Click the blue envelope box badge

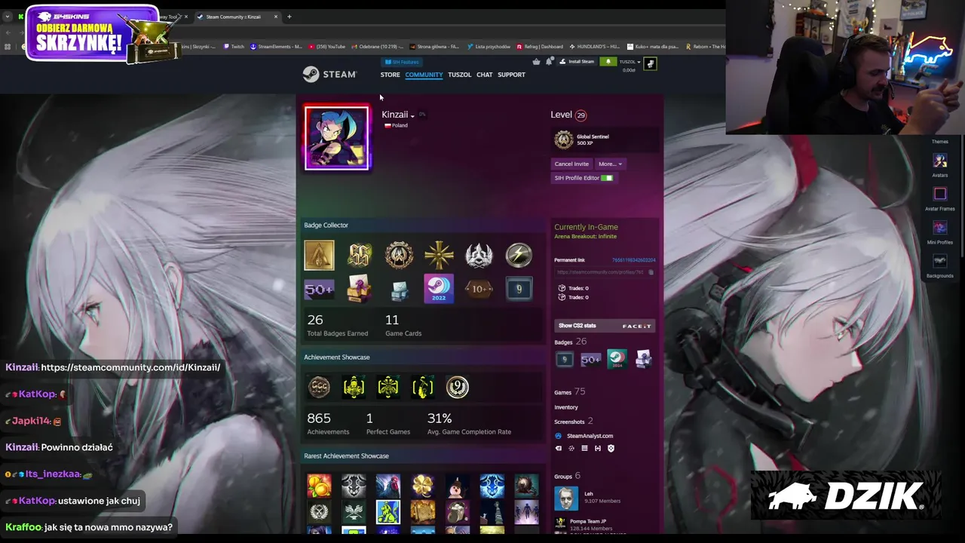399,290
